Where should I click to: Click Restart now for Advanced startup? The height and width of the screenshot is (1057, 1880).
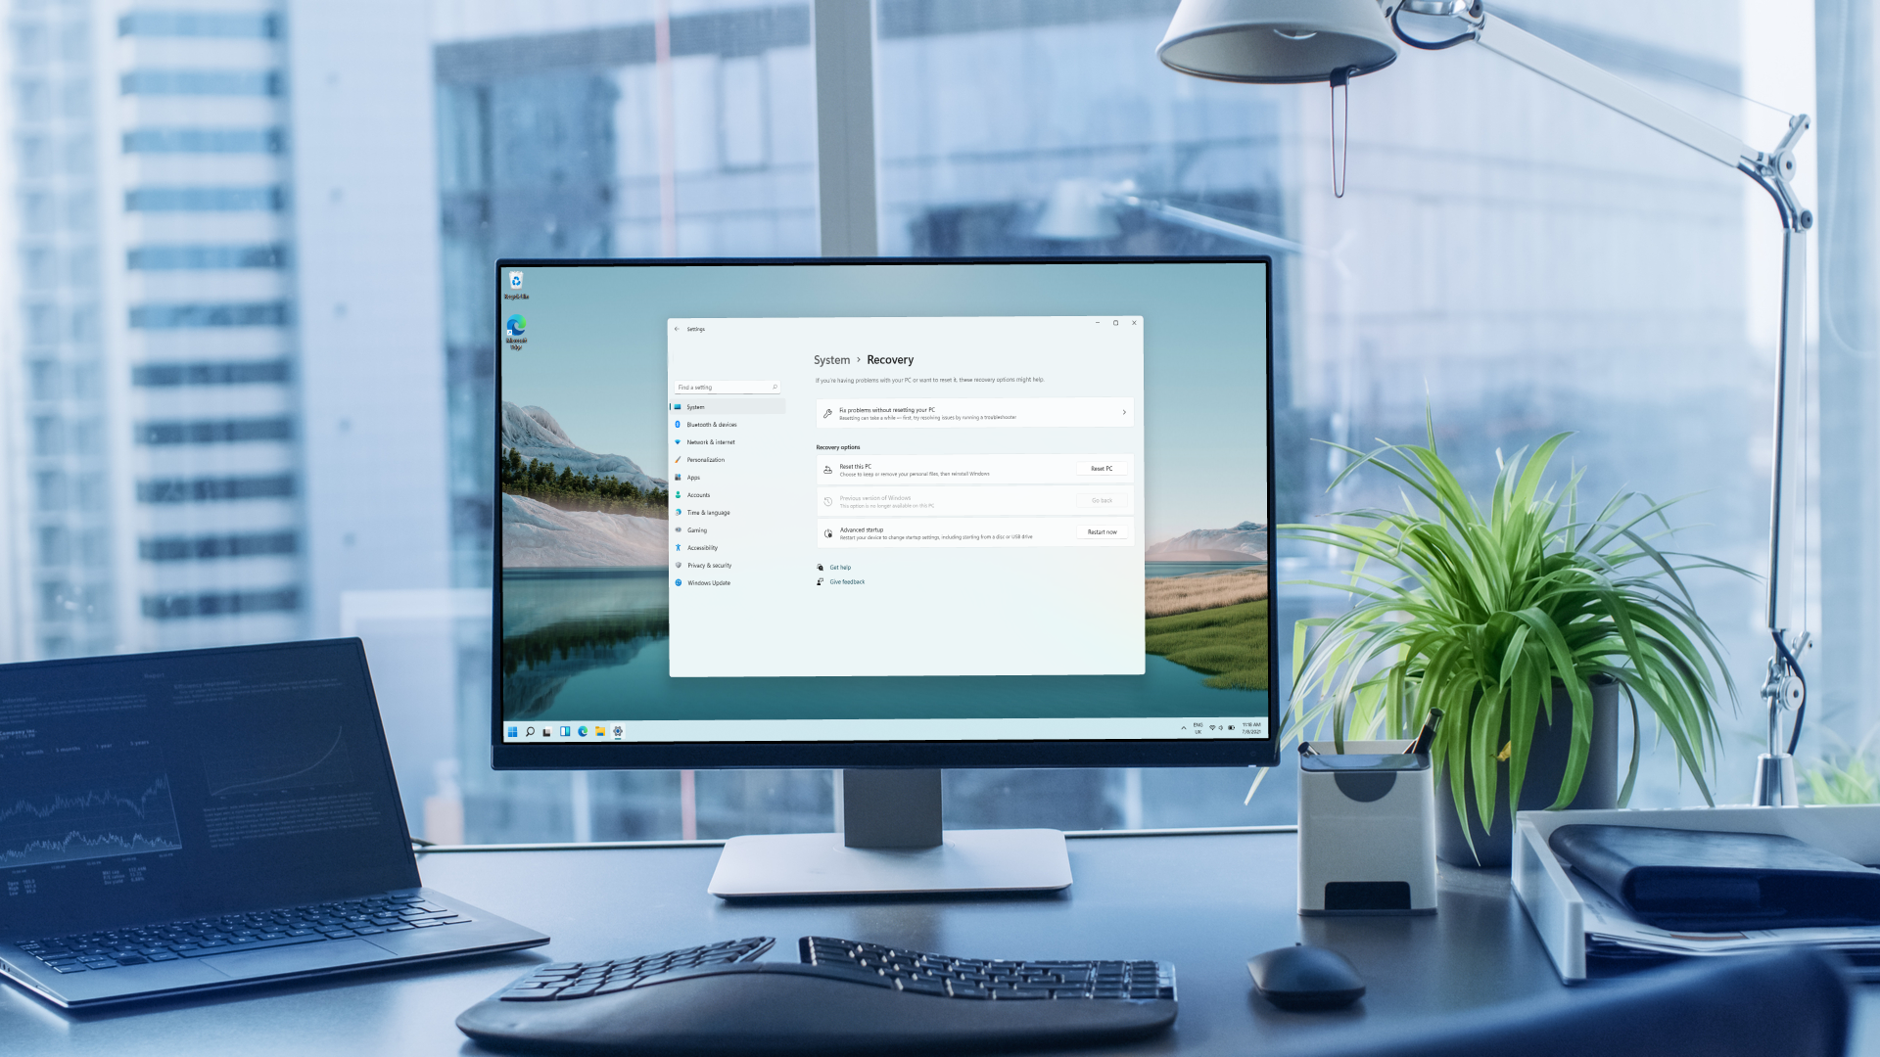(1102, 531)
